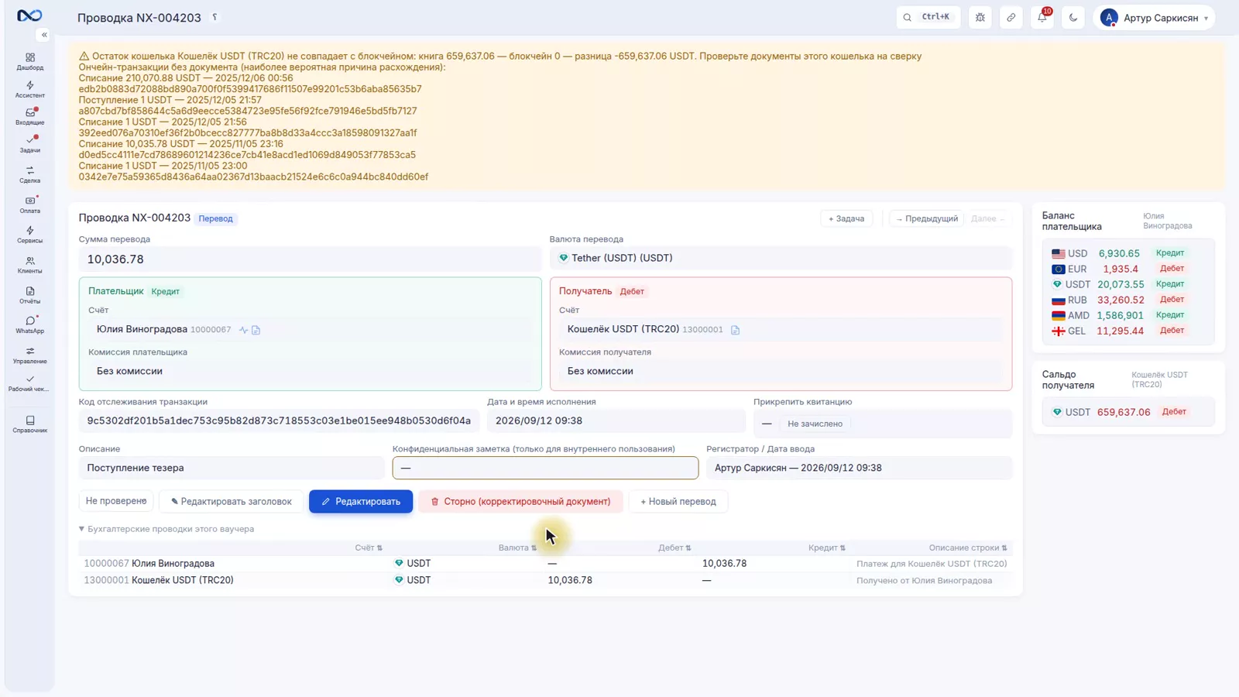1239x697 pixels.
Task: Open document icon next to Юлия Виноградова account
Action: (256, 330)
